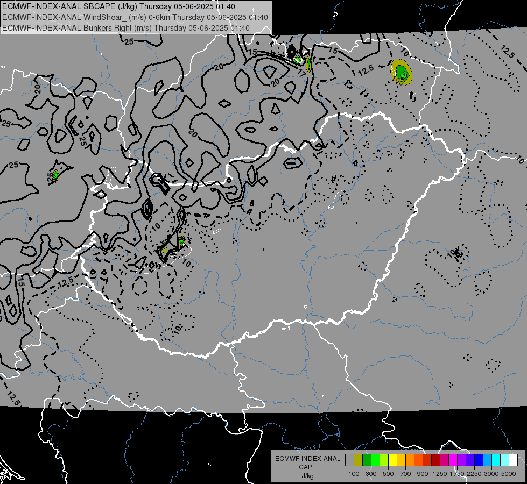Click the green CAPE blob labeled 100

[401, 72]
